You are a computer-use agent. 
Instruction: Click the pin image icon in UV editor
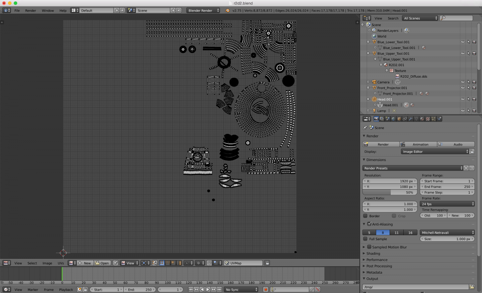115,263
